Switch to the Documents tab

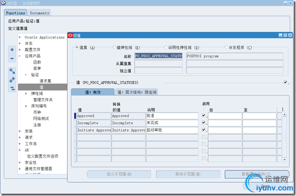click(39, 13)
